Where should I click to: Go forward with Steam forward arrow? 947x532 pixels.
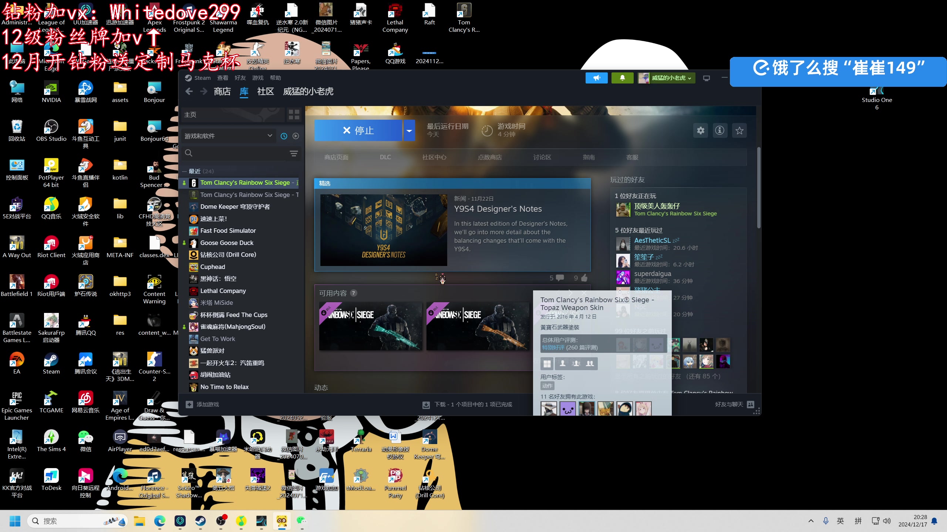(204, 91)
